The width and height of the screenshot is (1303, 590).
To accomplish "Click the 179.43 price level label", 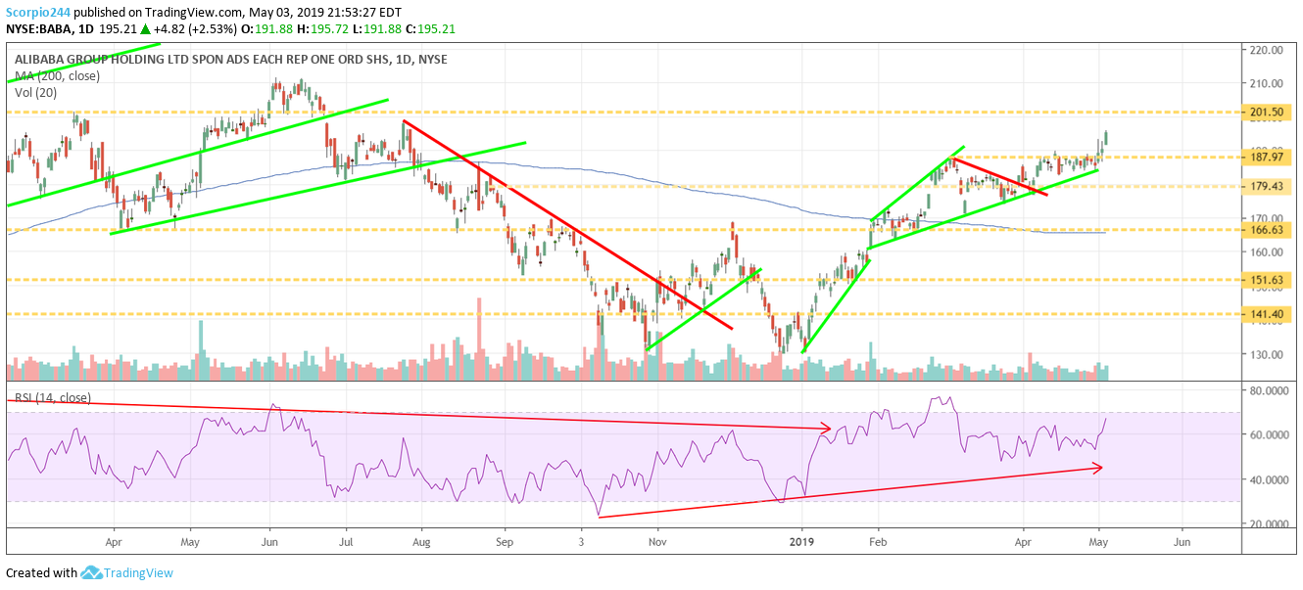I will (x=1267, y=186).
